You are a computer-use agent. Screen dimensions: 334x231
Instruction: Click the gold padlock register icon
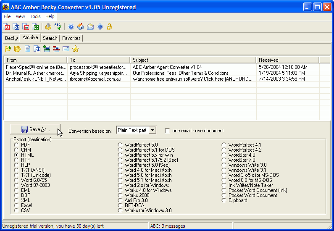110,26
